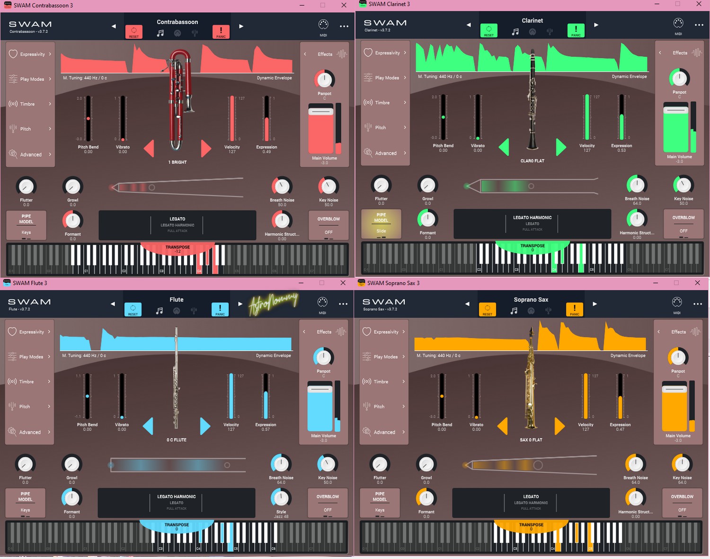710x559 pixels.
Task: Click TRANSPOSE -12 tab in Contrabassoon window
Action: tap(177, 249)
